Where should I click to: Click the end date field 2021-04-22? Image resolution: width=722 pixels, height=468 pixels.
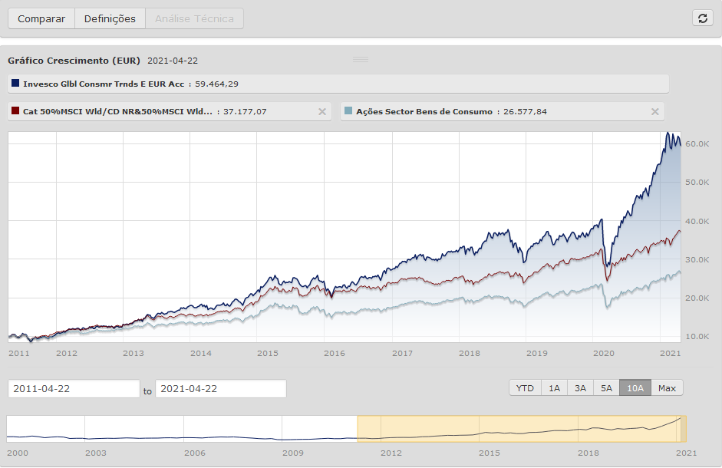[x=221, y=389]
